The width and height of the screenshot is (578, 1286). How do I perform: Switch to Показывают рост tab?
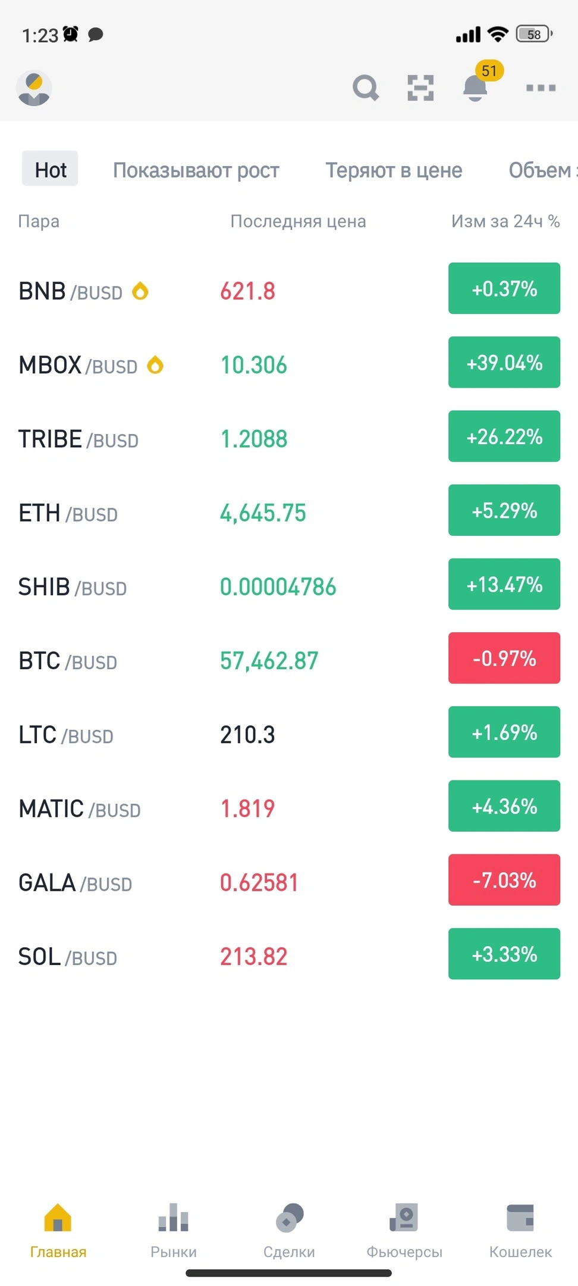(x=196, y=170)
